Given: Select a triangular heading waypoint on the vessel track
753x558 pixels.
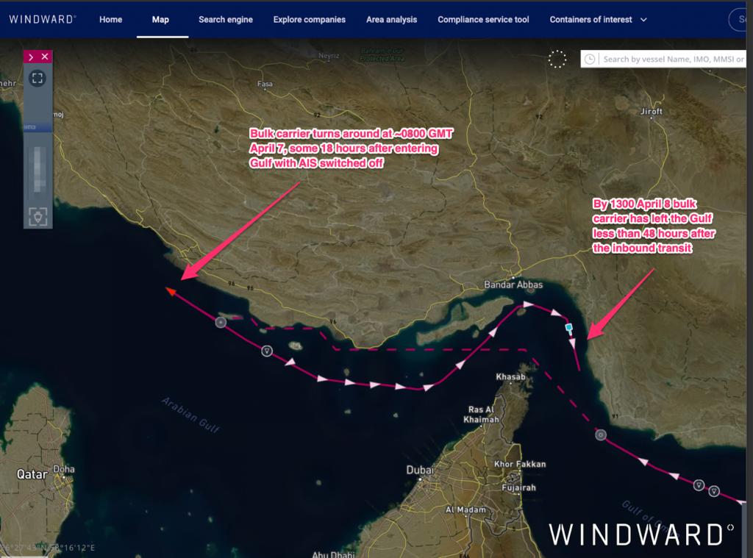Looking at the screenshot, I should (x=321, y=379).
